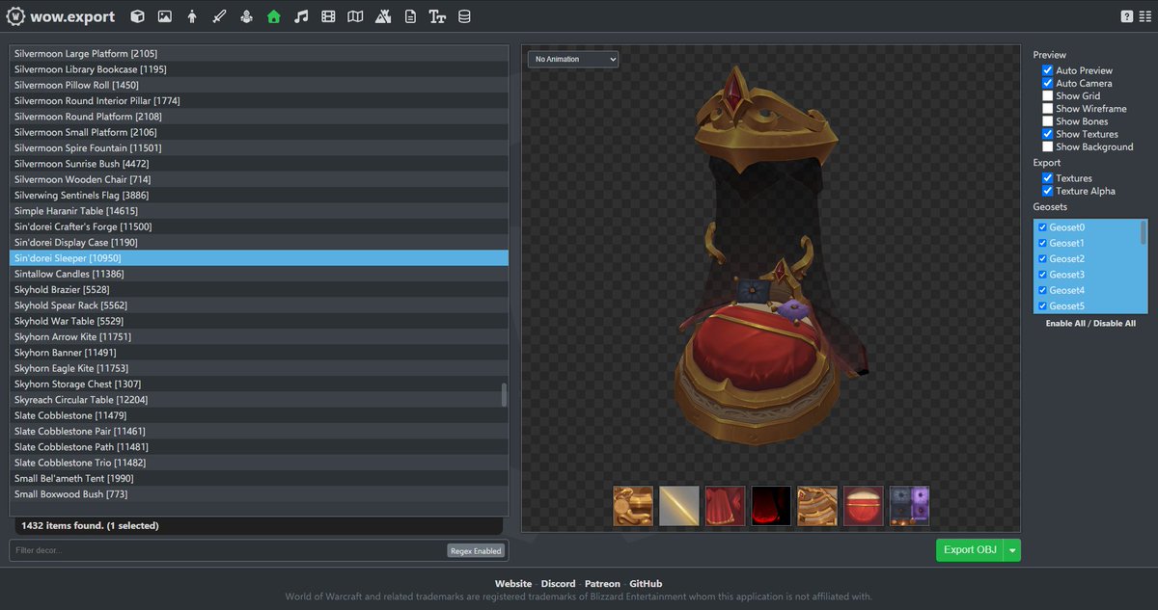The image size is (1158, 610).
Task: Open the Items tab sword icon
Action: (x=219, y=16)
